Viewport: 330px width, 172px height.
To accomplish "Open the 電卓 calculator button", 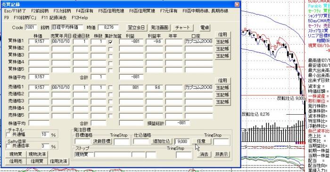I will pos(205,27).
